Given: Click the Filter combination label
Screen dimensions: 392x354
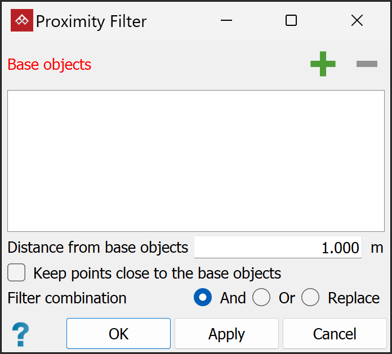Looking at the screenshot, I should pos(67,298).
